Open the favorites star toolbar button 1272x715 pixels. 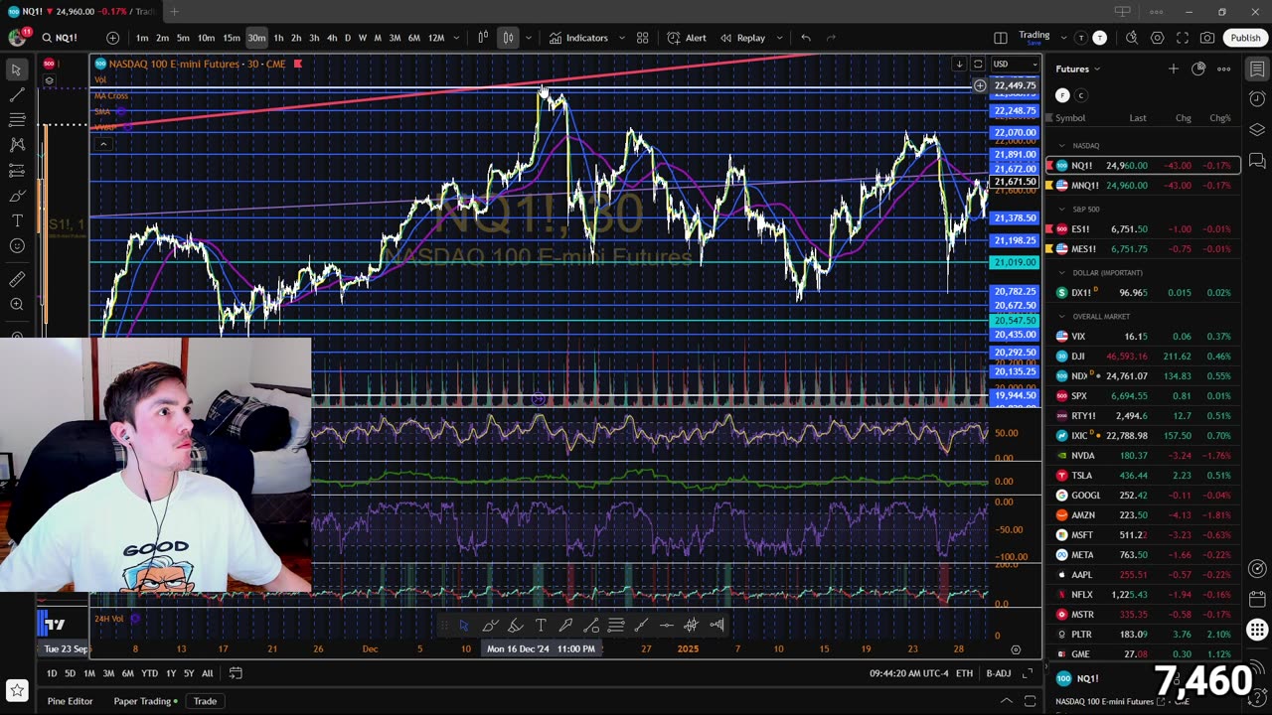tap(17, 689)
